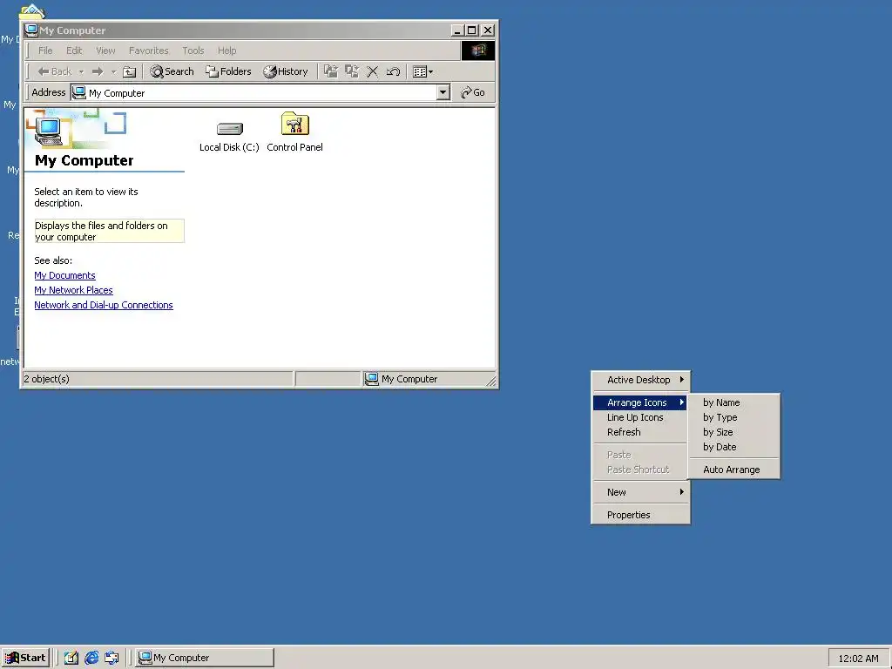Click the Forward arrow toolbar button

(98, 71)
